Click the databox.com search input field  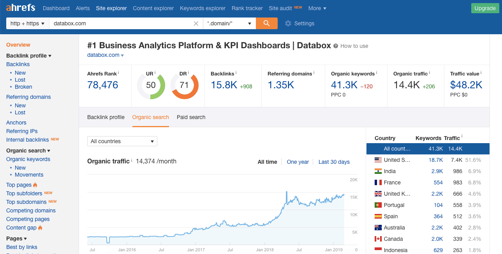121,23
